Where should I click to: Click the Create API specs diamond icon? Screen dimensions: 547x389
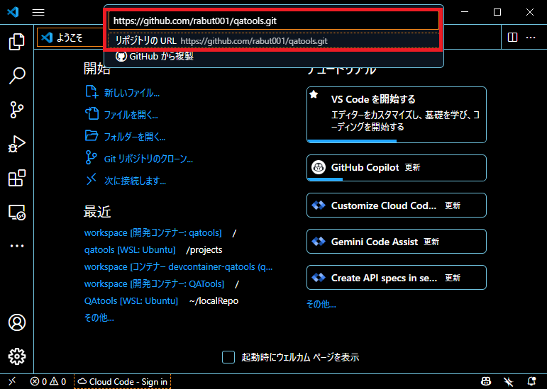pos(318,278)
